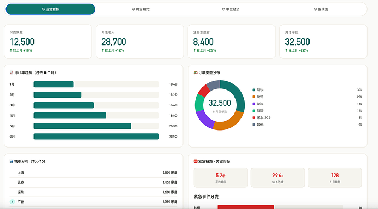Open the 注册志愿者 8,400 card
378x209 pixels.
click(231, 42)
